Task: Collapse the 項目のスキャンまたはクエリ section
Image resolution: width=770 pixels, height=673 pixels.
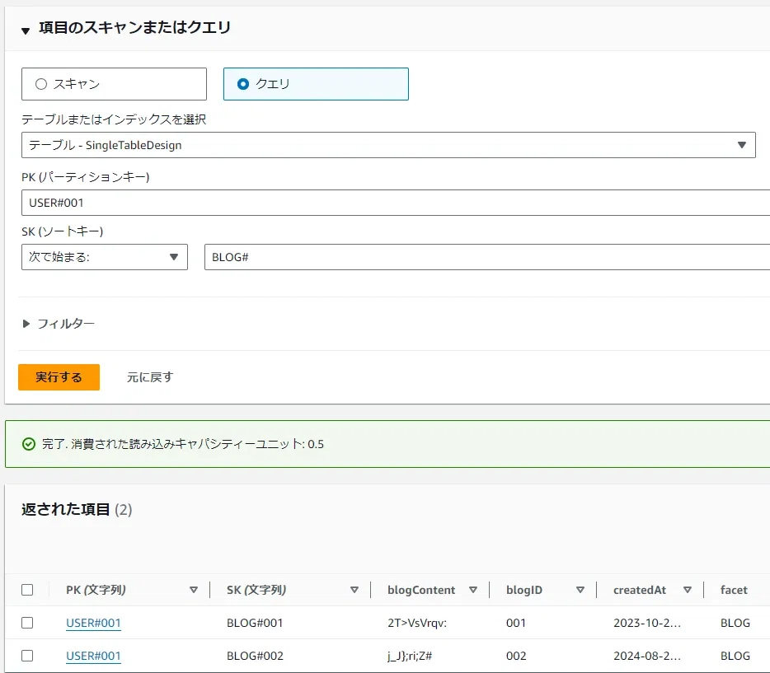Action: [x=26, y=31]
